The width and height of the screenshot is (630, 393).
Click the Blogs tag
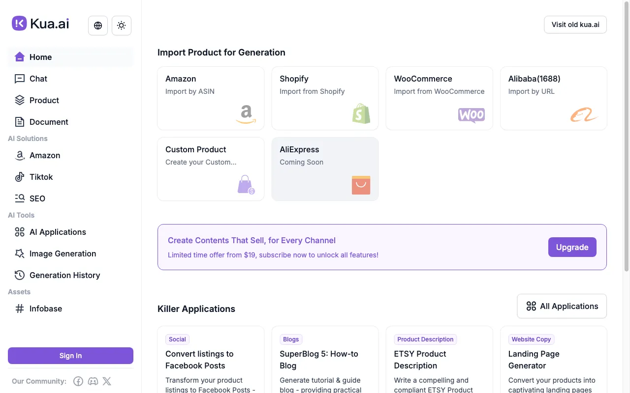point(291,339)
